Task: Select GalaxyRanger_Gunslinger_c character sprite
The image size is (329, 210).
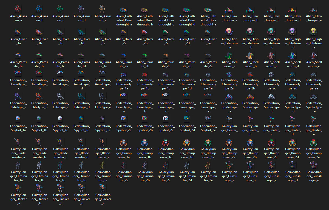Action: (x=272, y=165)
